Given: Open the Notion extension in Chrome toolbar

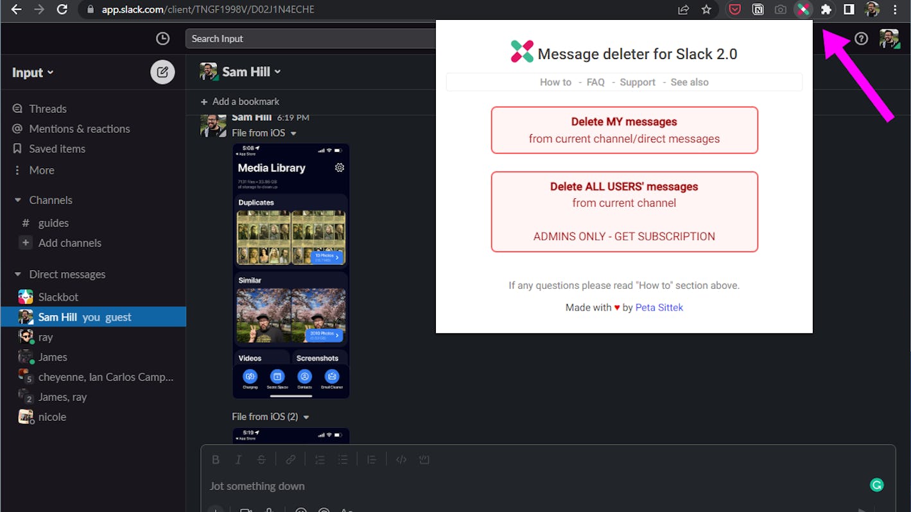Looking at the screenshot, I should pos(758,10).
